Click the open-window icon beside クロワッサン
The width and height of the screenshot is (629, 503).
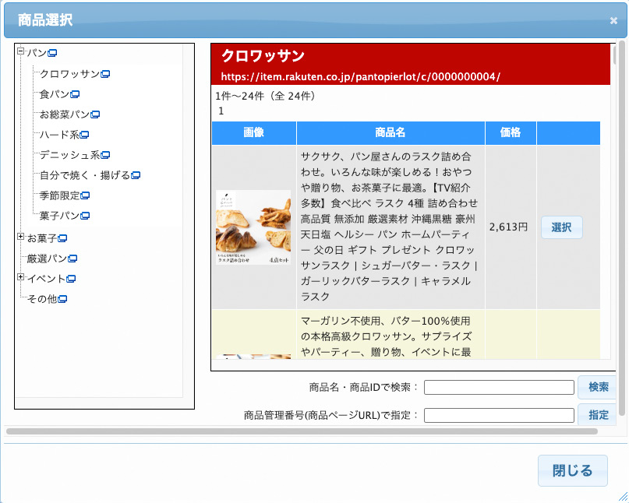pos(105,74)
